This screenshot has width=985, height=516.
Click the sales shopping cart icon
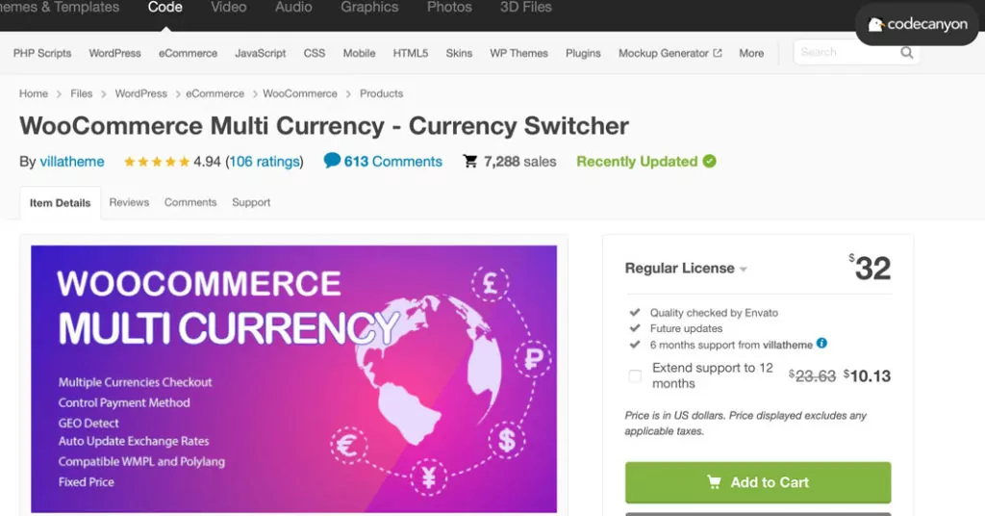pos(469,162)
